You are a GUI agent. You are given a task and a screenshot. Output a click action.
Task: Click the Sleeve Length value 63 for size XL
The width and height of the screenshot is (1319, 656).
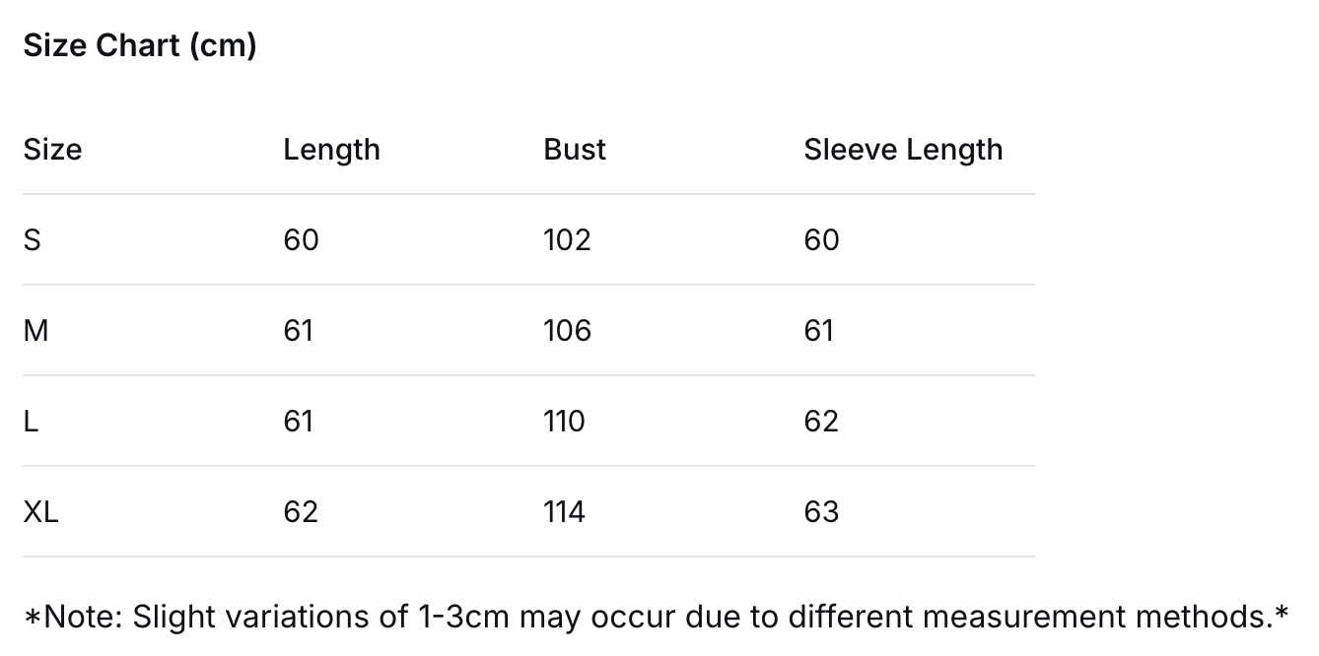821,512
